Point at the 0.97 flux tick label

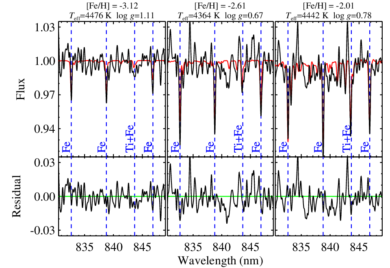[45, 95]
